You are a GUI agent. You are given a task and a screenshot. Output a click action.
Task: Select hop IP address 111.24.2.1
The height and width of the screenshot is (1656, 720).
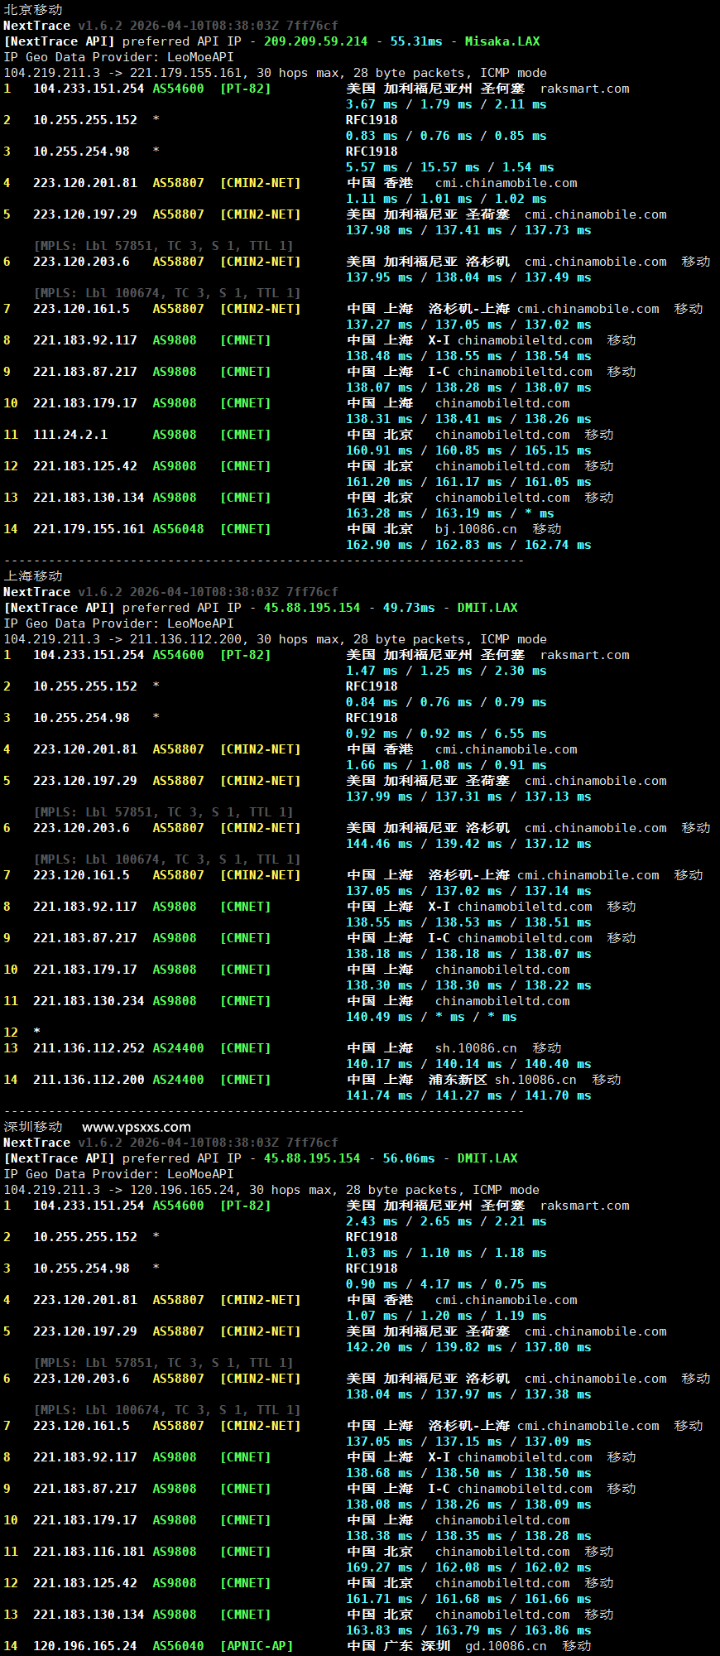[x=70, y=435]
